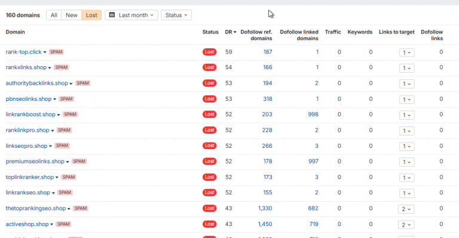Click the Lost badge for linkrankboost.shop
The image size is (459, 238).
tap(210, 115)
